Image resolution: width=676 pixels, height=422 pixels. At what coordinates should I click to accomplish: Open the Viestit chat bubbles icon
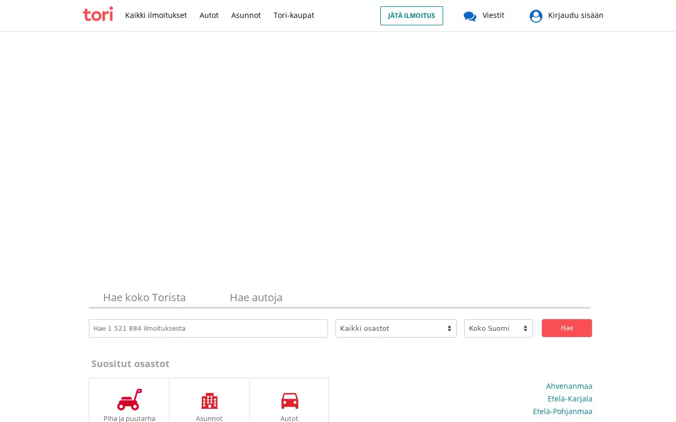pos(470,16)
